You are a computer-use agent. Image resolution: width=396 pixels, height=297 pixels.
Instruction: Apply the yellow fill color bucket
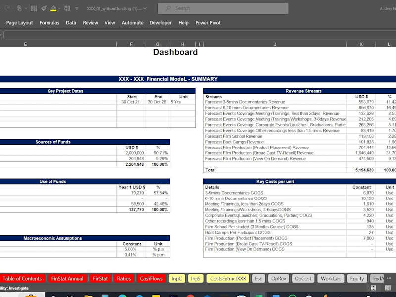pyautogui.click(x=53, y=8)
